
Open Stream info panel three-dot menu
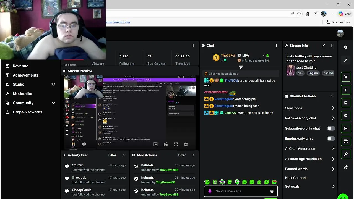[x=332, y=46]
